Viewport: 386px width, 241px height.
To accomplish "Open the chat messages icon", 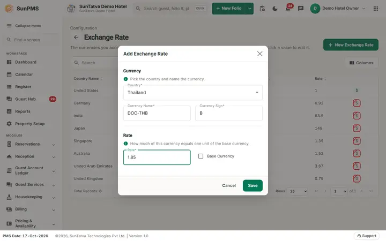I will coord(301,9).
